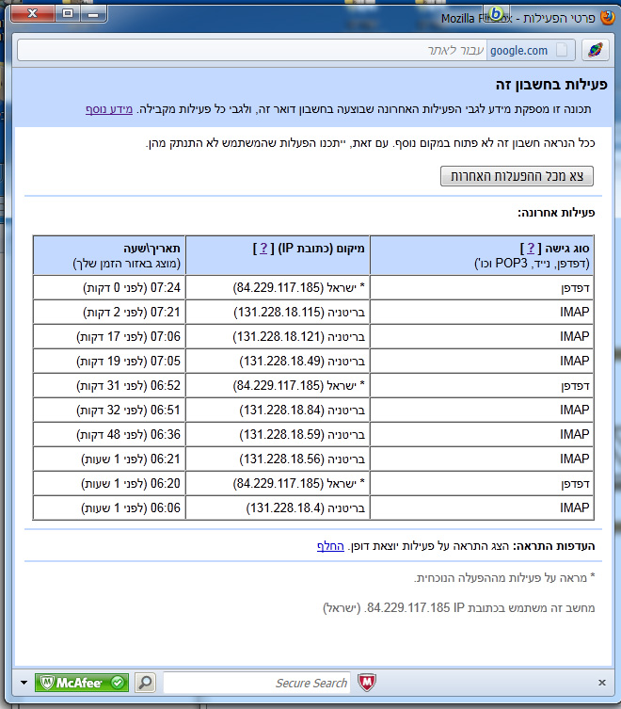
Task: Click the browser access type in 07:24 row
Action: tap(482, 287)
